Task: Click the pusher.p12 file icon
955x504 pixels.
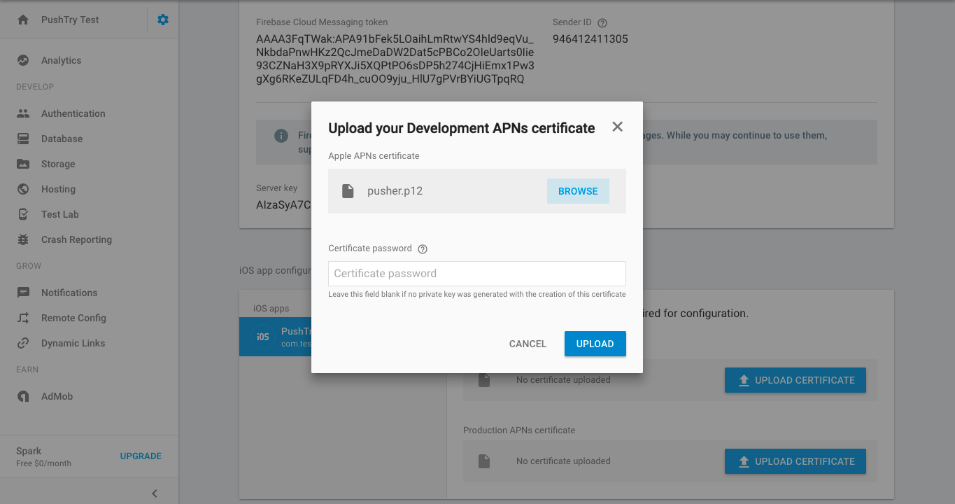Action: 348,191
